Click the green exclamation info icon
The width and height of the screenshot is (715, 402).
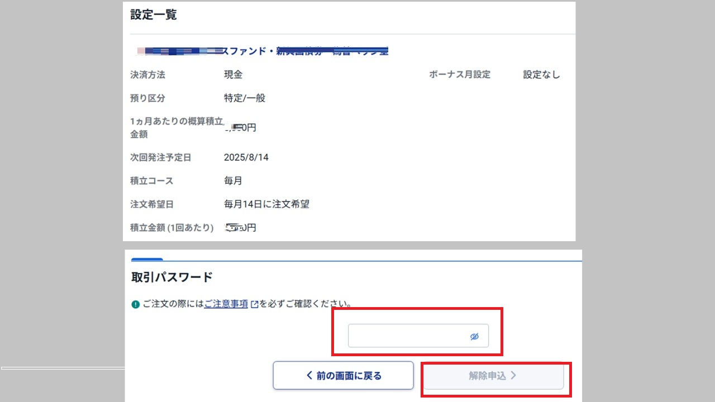pyautogui.click(x=135, y=304)
